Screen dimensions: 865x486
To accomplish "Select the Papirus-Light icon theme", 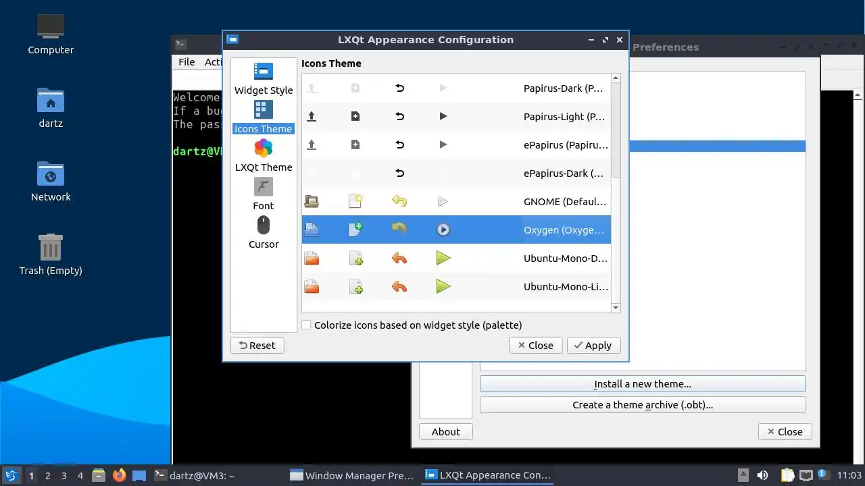I will 456,117.
